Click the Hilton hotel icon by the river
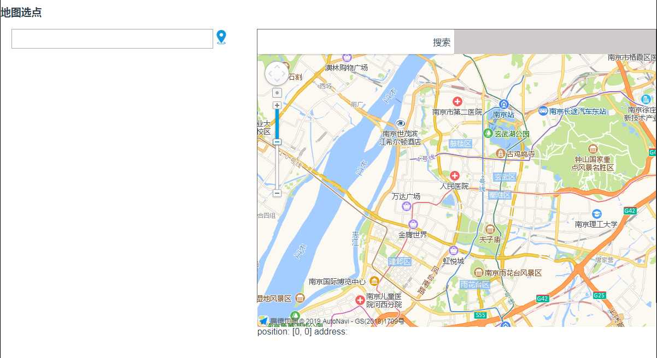Viewport: 657px width, 358px height. click(401, 124)
